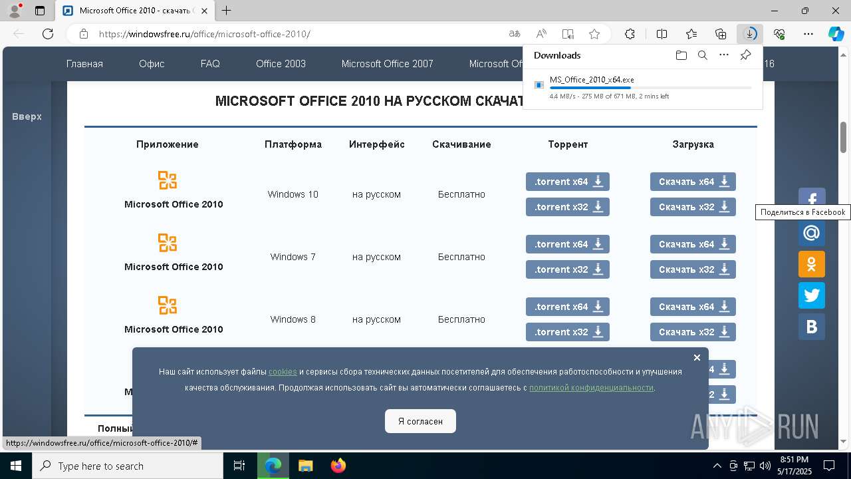Viewport: 851px width, 479px height.
Task: Open the Офис menu item
Action: click(x=152, y=64)
